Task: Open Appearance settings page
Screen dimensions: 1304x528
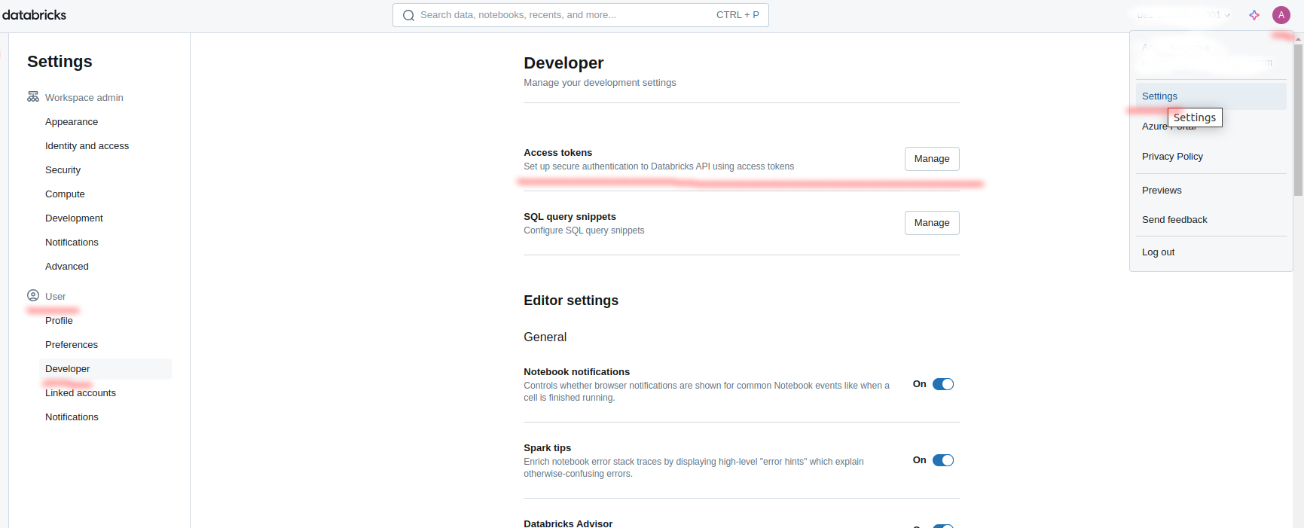Action: click(105, 122)
